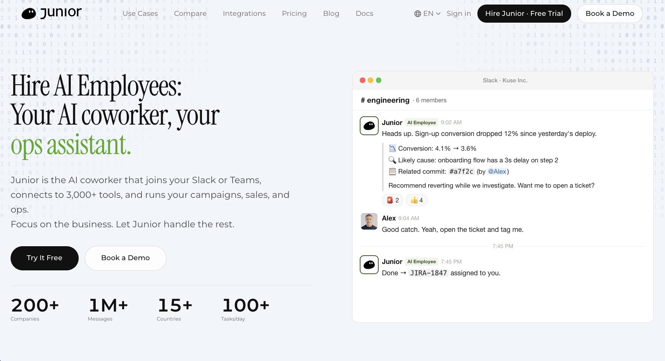The width and height of the screenshot is (665, 361).
Task: Click Junior's avatar on the 7:45 PM message
Action: [369, 265]
